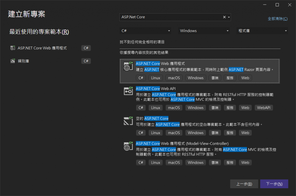
Task: Click Web tag under 空的 ASP.NET Core
Action: (x=245, y=133)
